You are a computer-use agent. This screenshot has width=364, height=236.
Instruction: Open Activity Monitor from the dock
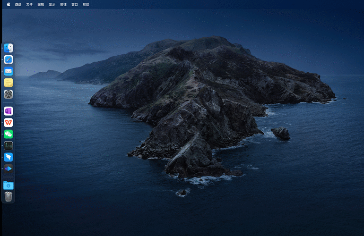[x=9, y=145]
